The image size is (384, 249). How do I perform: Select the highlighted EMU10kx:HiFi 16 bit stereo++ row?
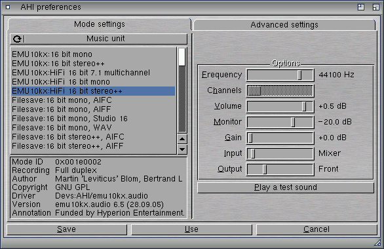click(x=93, y=91)
